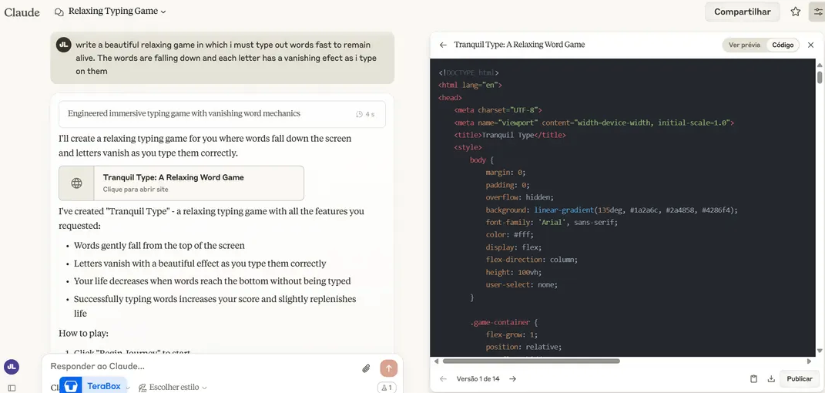The width and height of the screenshot is (825, 393).
Task: Click the Compartilhar button
Action: (742, 12)
